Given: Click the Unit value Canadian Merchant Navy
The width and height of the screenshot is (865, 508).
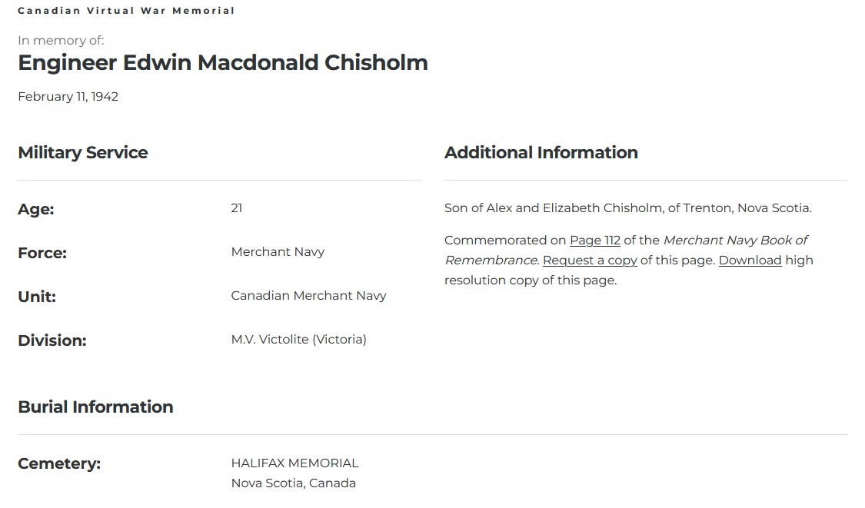Looking at the screenshot, I should tap(308, 296).
